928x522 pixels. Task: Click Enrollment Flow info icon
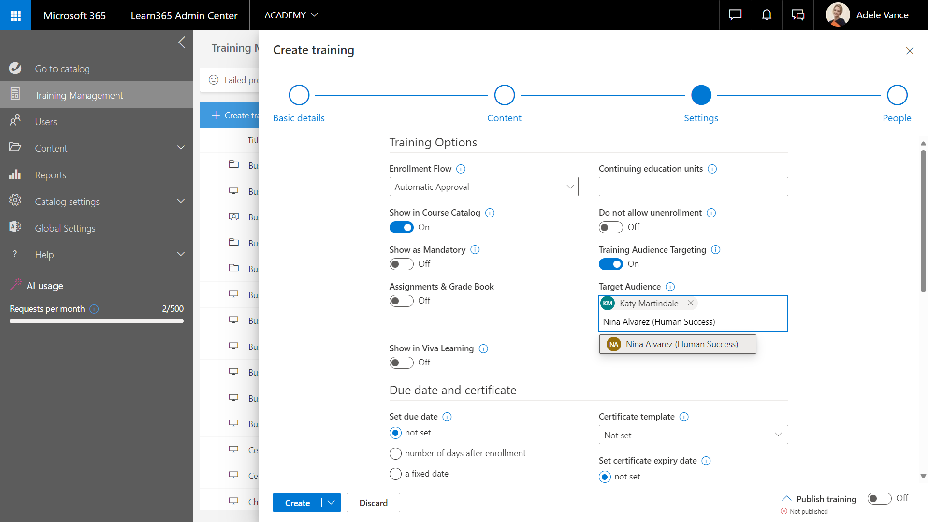(x=461, y=169)
